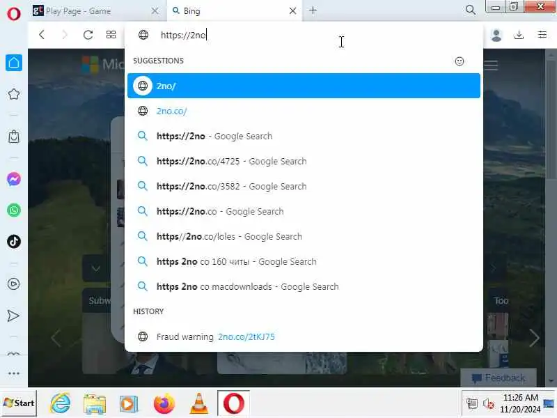Open the Opera main menu logo
Screen dimensions: 557x418
[x=14, y=14]
